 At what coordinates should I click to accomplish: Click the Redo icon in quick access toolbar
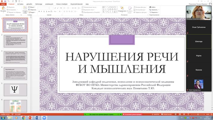point(13,1)
